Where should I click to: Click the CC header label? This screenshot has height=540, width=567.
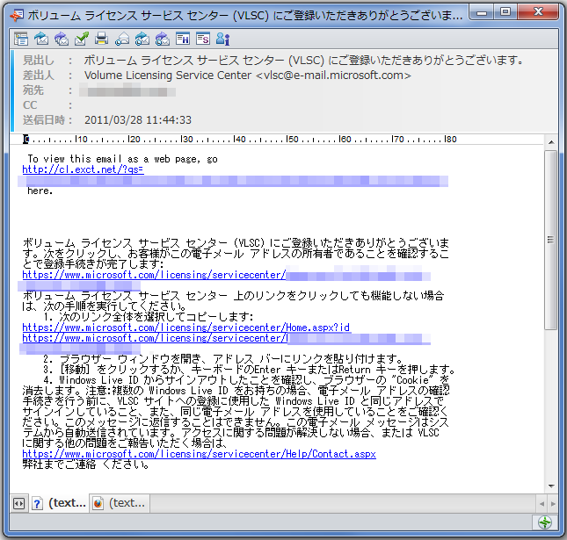coord(30,105)
